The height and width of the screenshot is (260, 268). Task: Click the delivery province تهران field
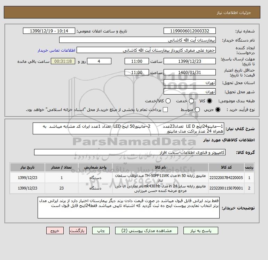click(190, 83)
